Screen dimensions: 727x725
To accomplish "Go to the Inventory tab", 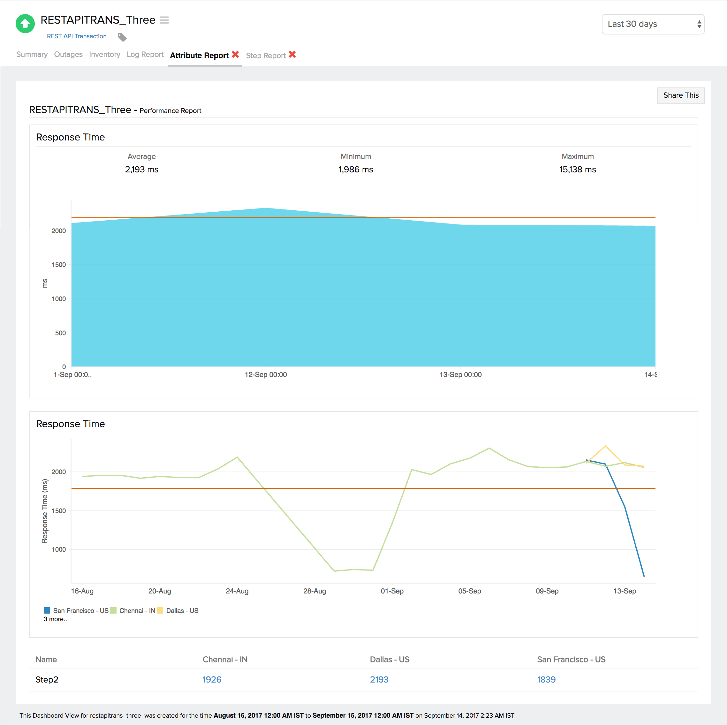I will (105, 54).
